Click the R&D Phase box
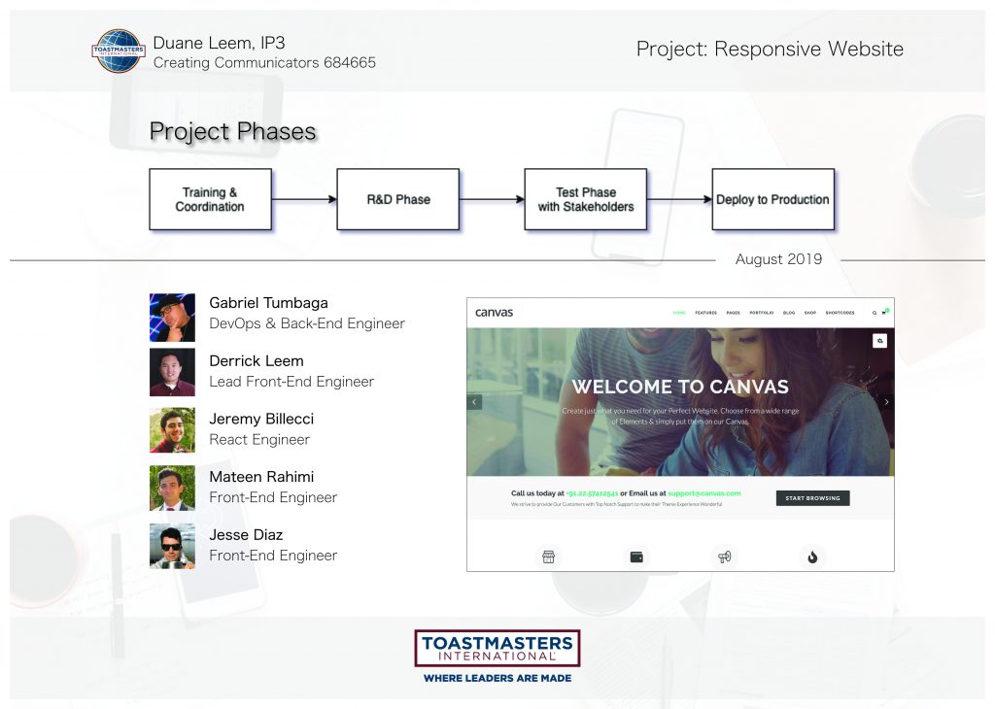Screen dimensions: 995x709 (x=398, y=200)
